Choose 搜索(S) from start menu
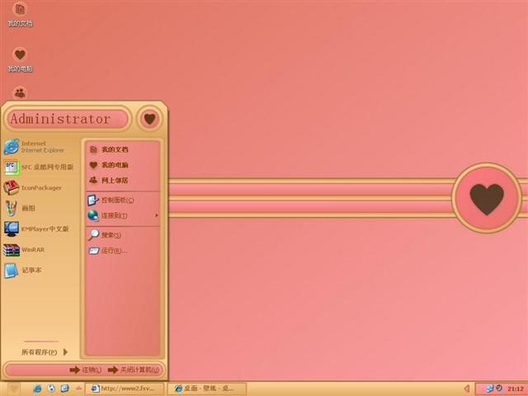 [x=123, y=234]
